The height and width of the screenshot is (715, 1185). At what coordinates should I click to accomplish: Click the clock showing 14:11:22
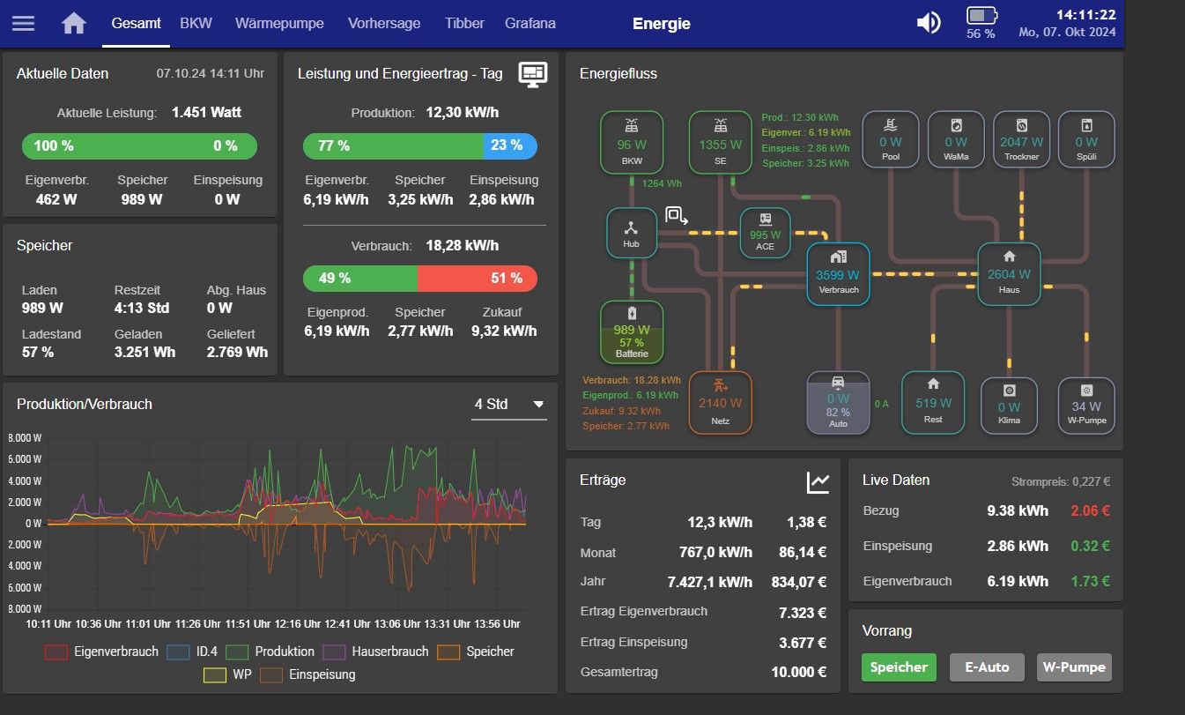click(1086, 15)
